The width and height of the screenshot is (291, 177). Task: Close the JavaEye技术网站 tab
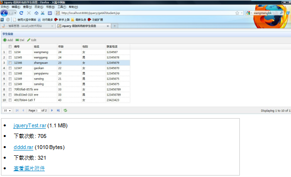[52, 26]
